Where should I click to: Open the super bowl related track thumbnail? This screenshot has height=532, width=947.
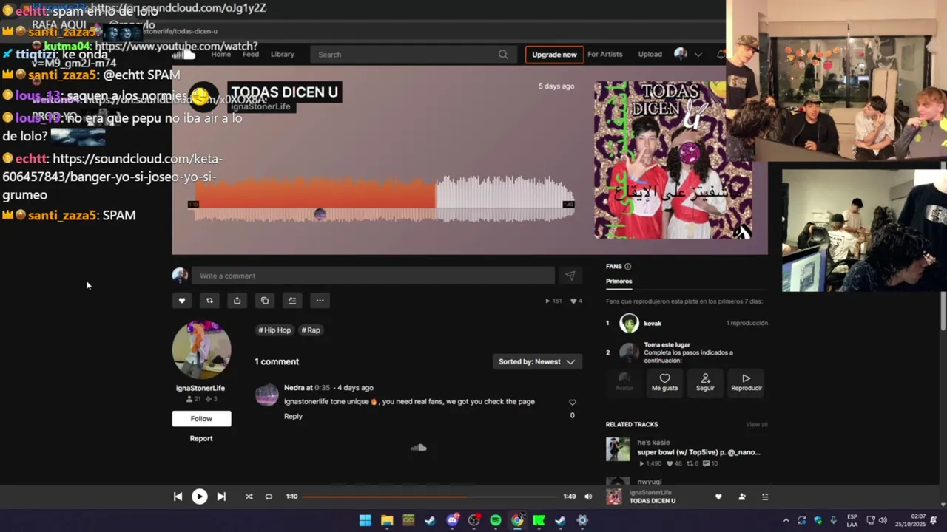point(618,449)
